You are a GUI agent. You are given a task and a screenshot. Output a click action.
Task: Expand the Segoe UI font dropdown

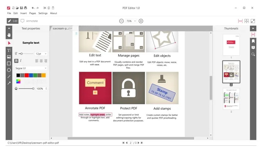[x=31, y=68]
